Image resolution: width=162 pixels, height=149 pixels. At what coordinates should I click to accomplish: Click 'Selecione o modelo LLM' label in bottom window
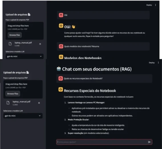(x=13, y=111)
